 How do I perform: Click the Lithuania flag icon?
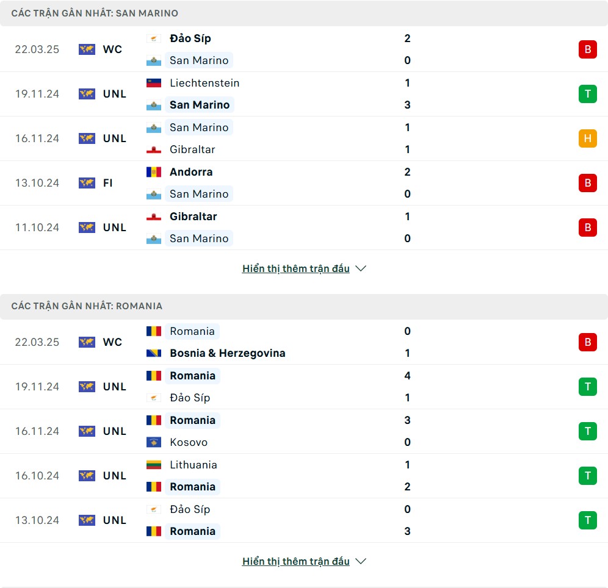click(154, 465)
